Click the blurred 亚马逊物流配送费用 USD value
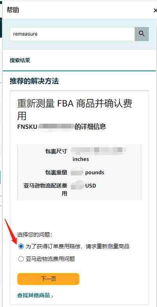The image size is (157, 307). 77,186
